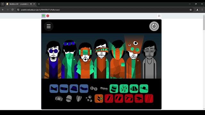
Task: Select the green round bowler hat icon
Action: tap(134, 89)
